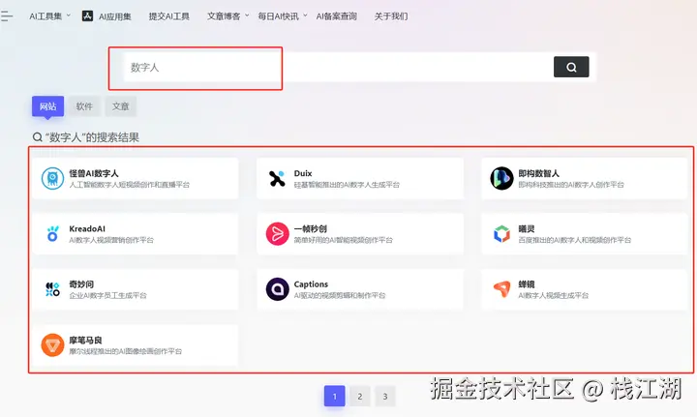Open the 提交AI工具 menu item
697x417 pixels.
(168, 16)
